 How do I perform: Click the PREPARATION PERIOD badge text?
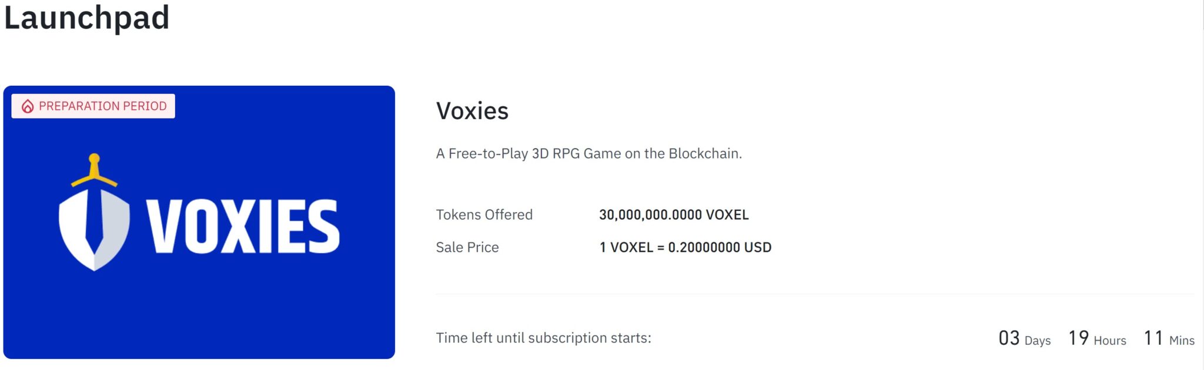coord(103,106)
